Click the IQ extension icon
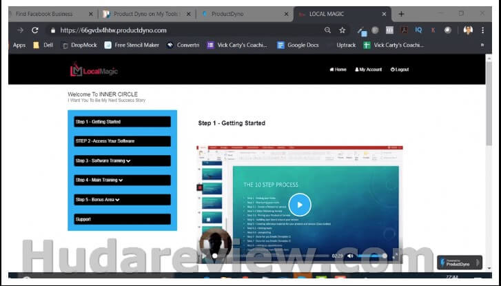This screenshot has height=286, width=501. pyautogui.click(x=418, y=30)
